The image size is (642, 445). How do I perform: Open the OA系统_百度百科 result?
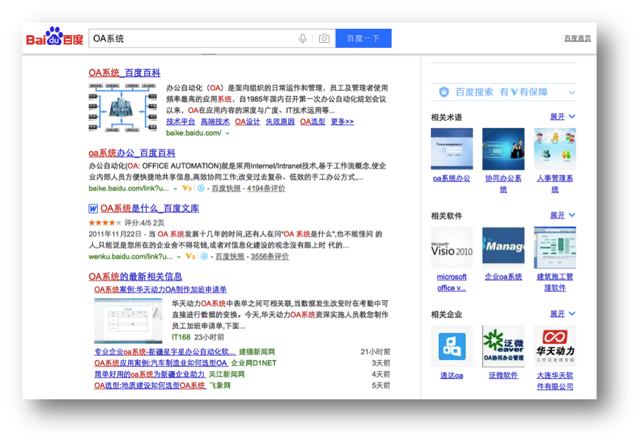click(124, 73)
